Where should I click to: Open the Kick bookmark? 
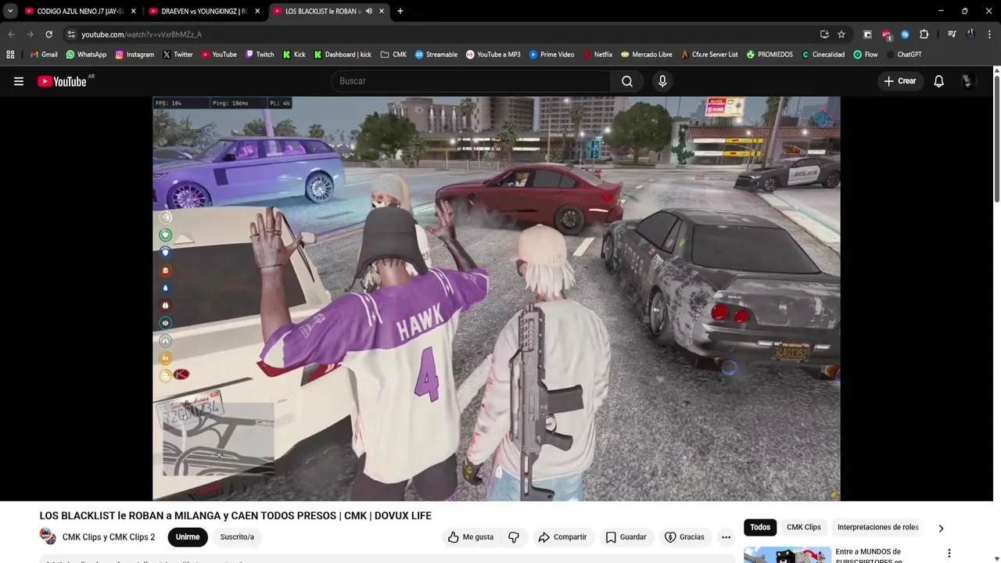tap(293, 55)
